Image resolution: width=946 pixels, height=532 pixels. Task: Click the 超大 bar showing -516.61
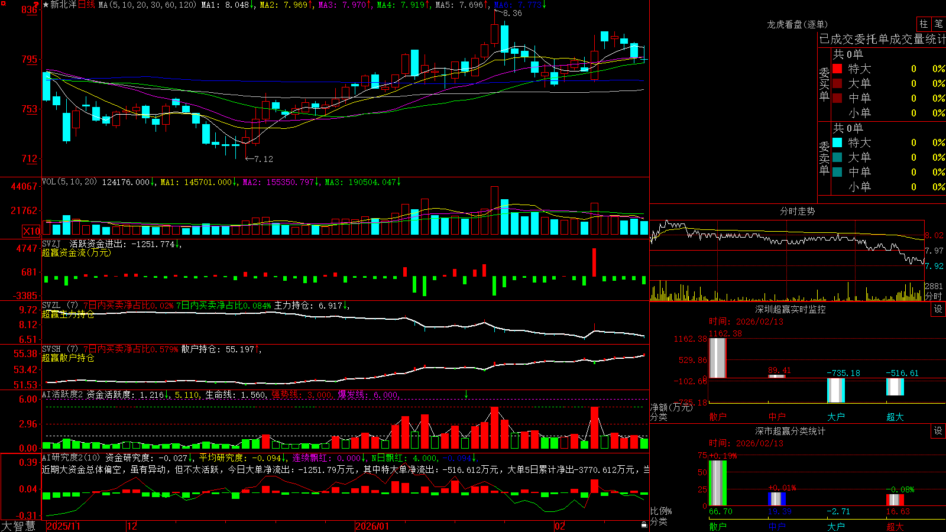pos(895,387)
